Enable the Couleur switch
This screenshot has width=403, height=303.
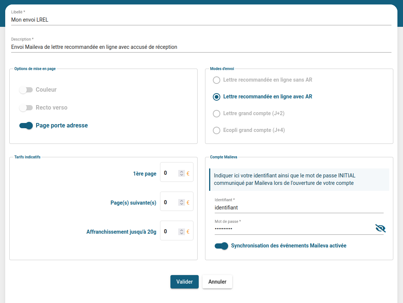26,90
